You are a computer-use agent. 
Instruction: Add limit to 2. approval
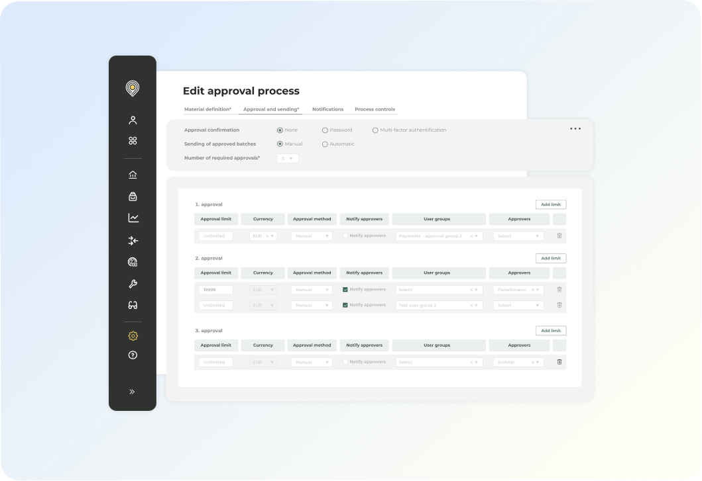[x=551, y=259]
